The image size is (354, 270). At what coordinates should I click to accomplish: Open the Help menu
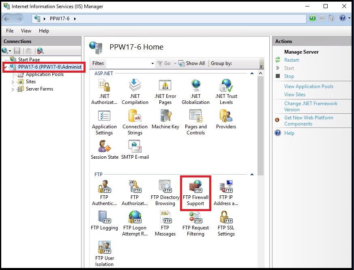44,31
